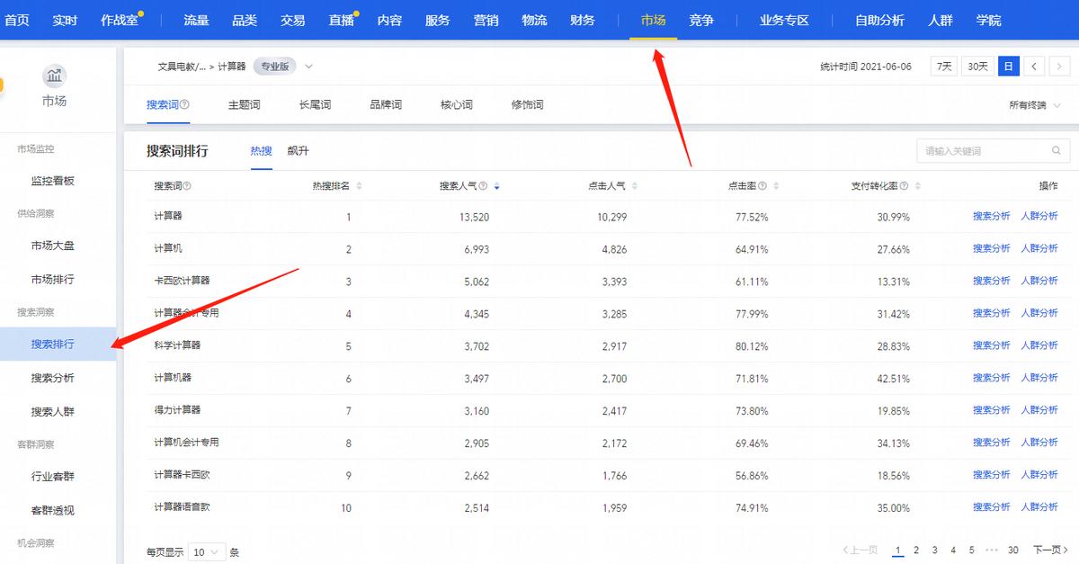This screenshot has height=564, width=1079.
Task: Click the magnifier icon in the keyword search box
Action: pyautogui.click(x=1056, y=150)
